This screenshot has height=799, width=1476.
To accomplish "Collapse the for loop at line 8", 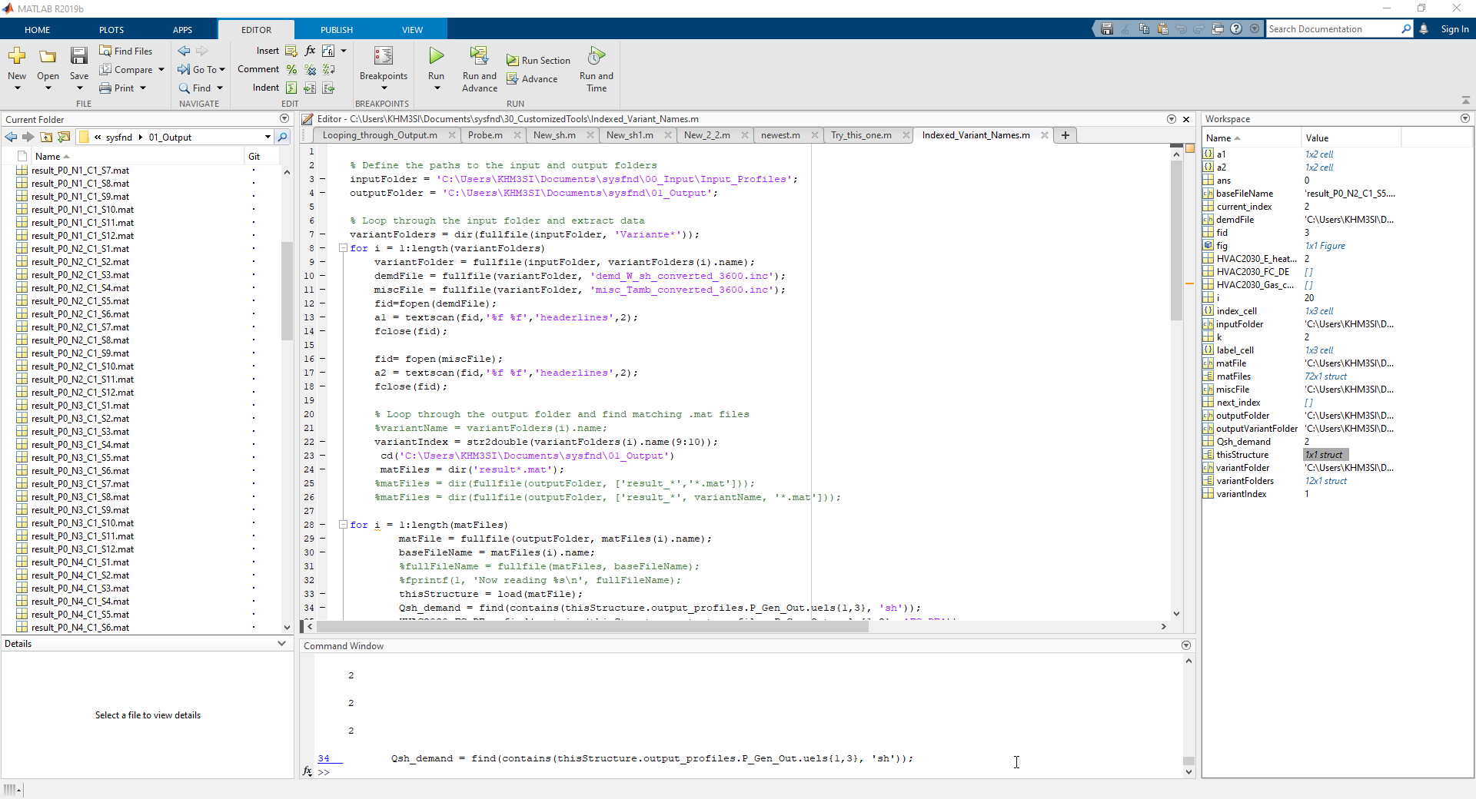I will pyautogui.click(x=344, y=248).
